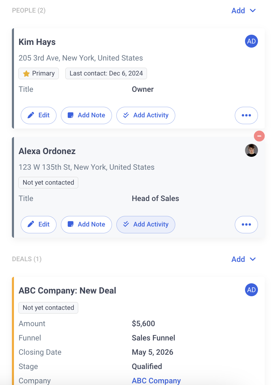Open the Deals Add dropdown
The image size is (277, 385).
(x=243, y=259)
